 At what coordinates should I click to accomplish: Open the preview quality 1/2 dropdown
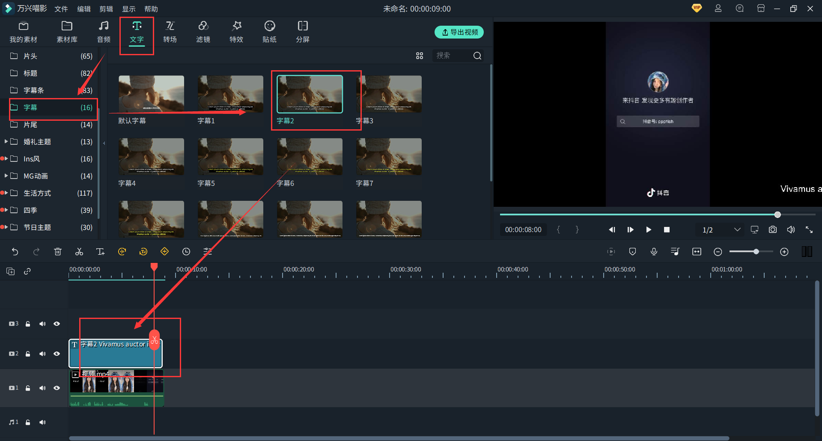coord(737,230)
